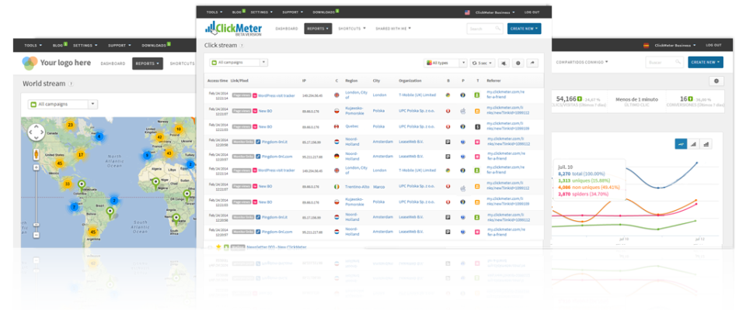This screenshot has width=746, height=310.
Task: Click the cluster marker labeled 42 on map
Action: click(160, 137)
